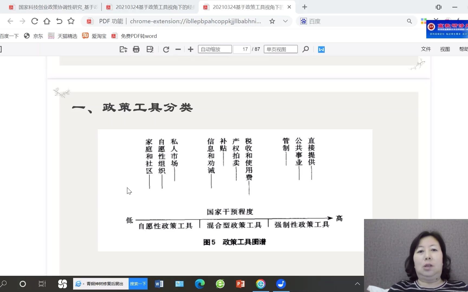This screenshot has width=468, height=292.
Task: Open the 天猫精选 bookmark
Action: 63,36
